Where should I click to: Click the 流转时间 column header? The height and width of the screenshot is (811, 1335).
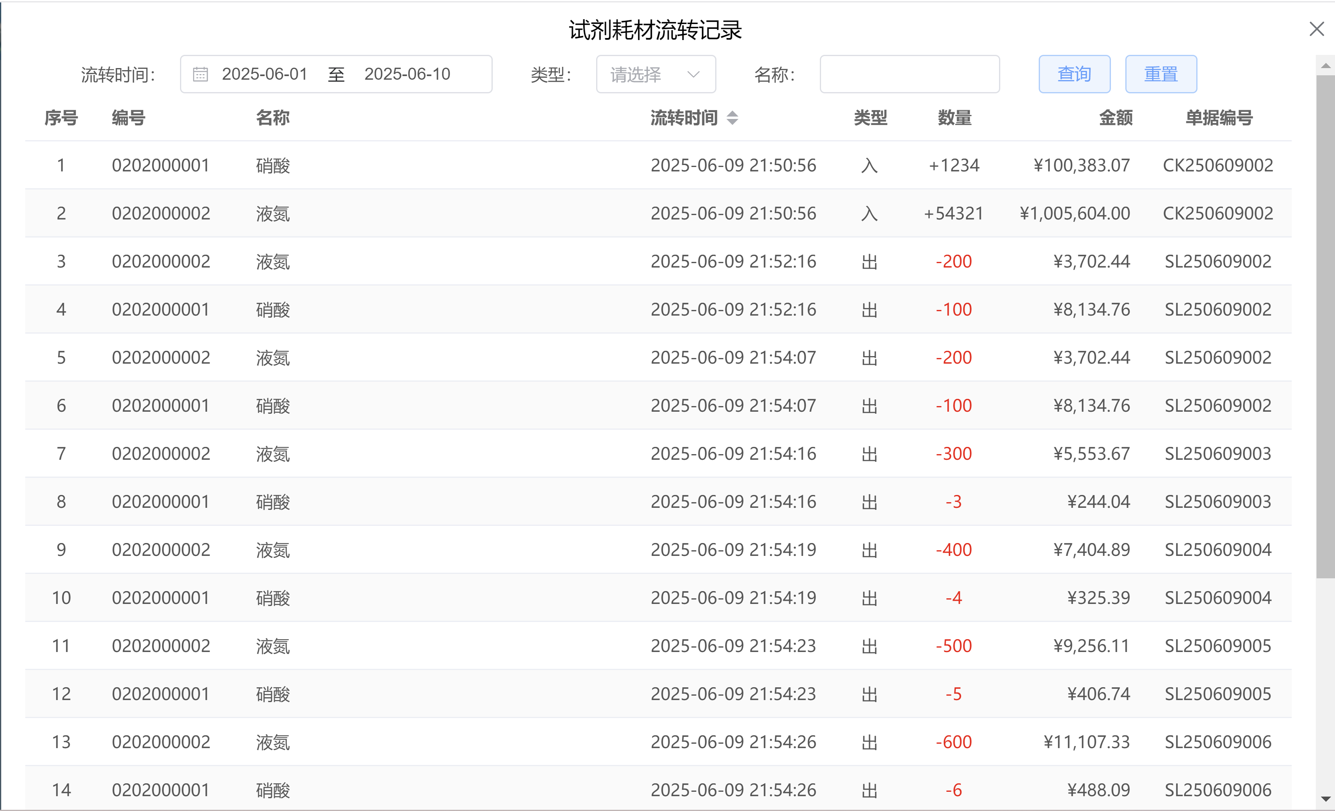tap(684, 117)
